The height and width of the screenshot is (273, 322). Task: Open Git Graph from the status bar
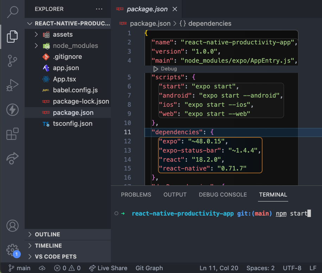(x=149, y=268)
